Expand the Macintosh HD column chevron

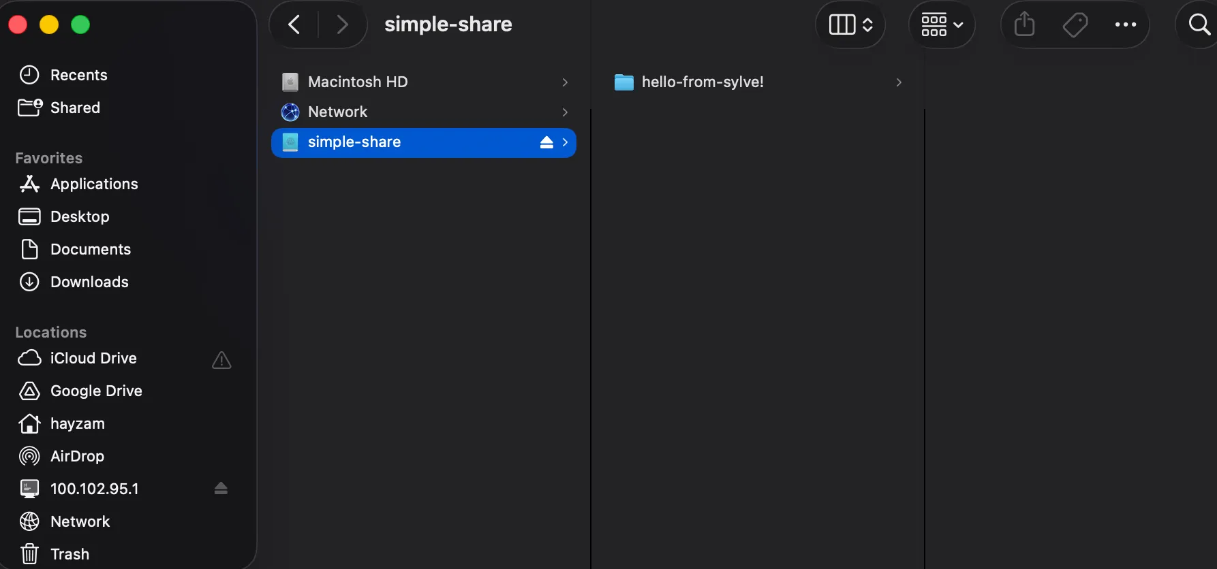coord(565,82)
